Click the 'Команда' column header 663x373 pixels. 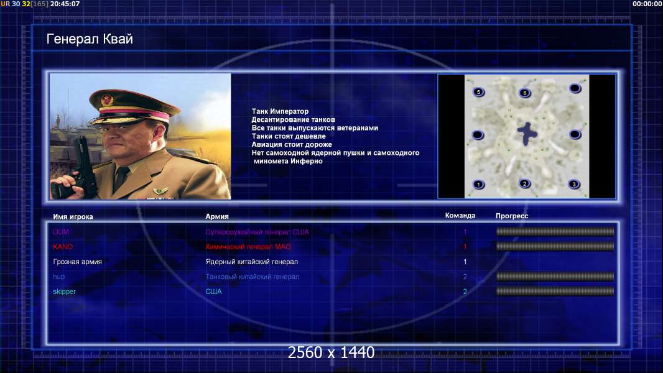(x=460, y=216)
